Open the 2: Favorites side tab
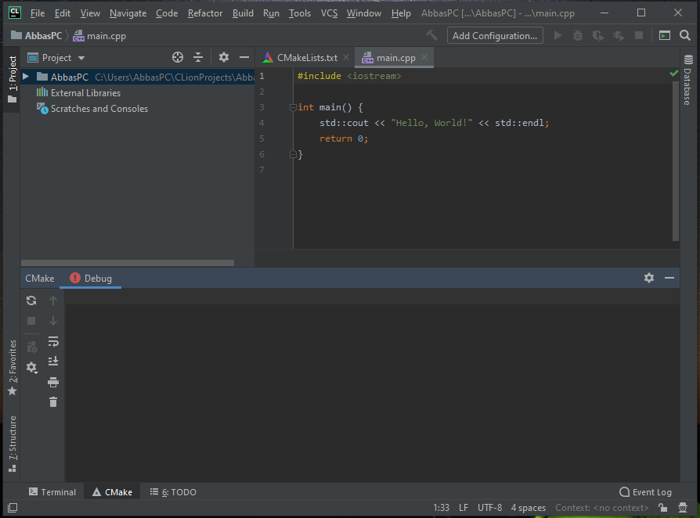The height and width of the screenshot is (518, 700). [x=12, y=368]
